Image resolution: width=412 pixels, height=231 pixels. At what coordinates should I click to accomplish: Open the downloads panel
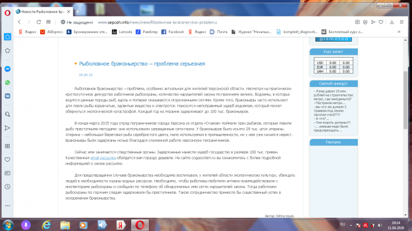(392, 22)
